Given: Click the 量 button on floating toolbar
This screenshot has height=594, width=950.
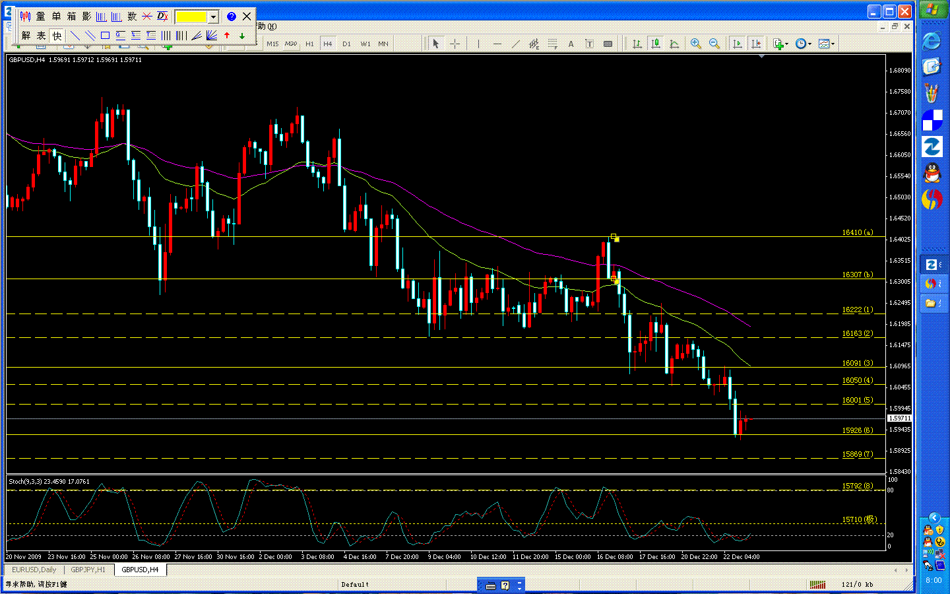Looking at the screenshot, I should [41, 16].
